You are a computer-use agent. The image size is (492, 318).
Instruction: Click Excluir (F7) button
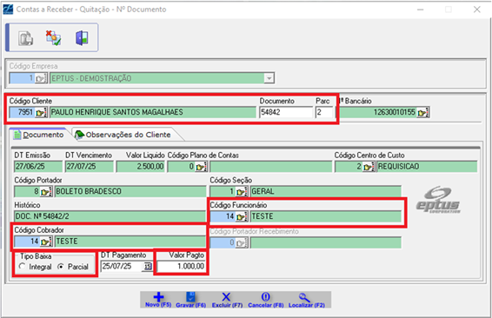point(227,300)
